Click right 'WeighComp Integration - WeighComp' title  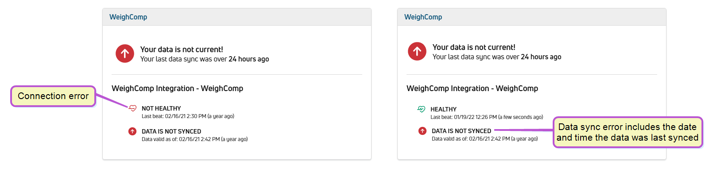click(472, 88)
